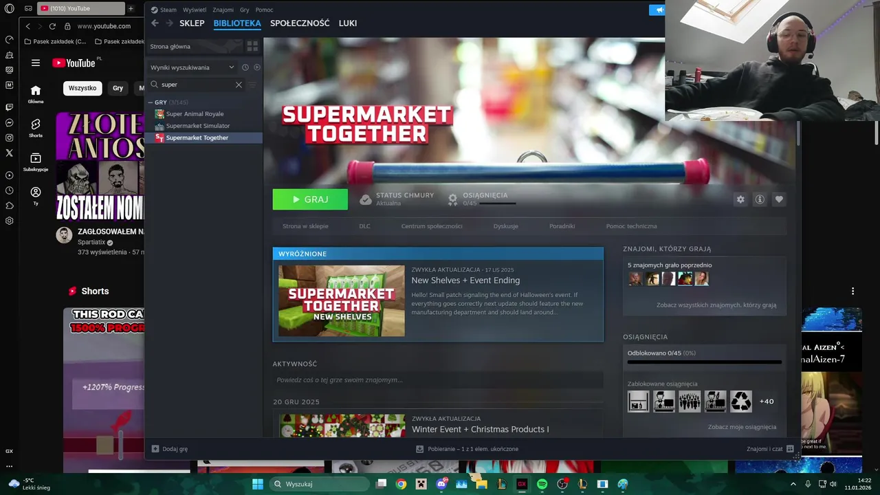The width and height of the screenshot is (880, 495).
Task: Open the Steam menu
Action: (x=168, y=10)
